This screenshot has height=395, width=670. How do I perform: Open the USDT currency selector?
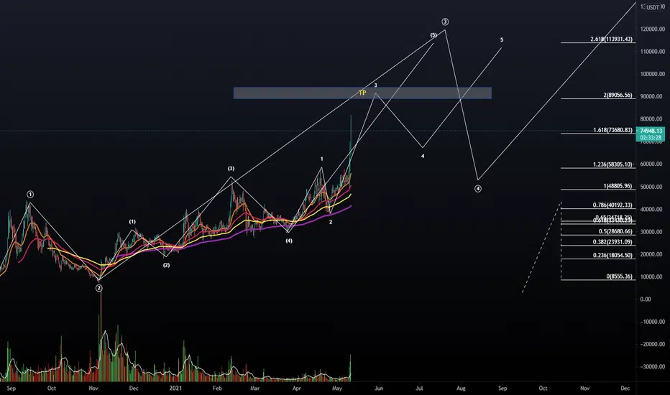[x=653, y=7]
